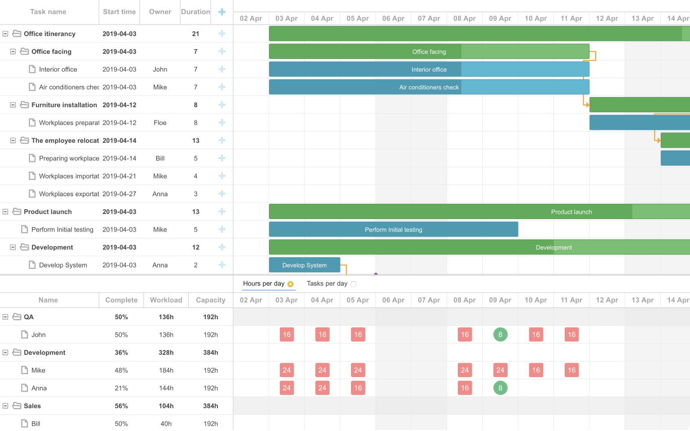Select the Hours per day radio button
Viewport: 690px width, 431px height.
coord(290,284)
